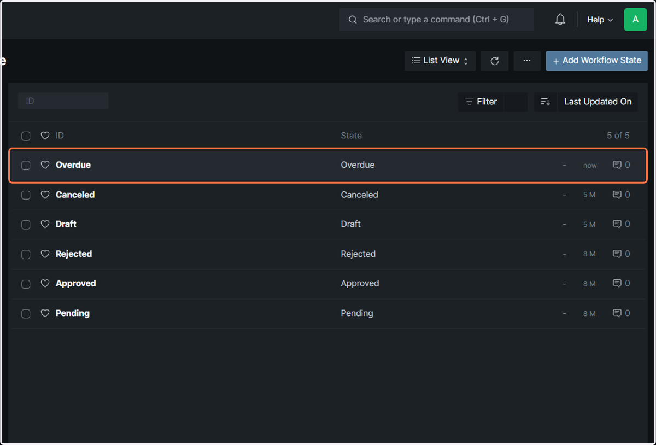This screenshot has height=445, width=656.
Task: Like the Canceled row heart icon
Action: coord(45,195)
